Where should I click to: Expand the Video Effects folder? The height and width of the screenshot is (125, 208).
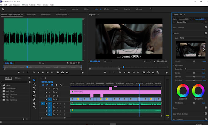(x=1, y=97)
